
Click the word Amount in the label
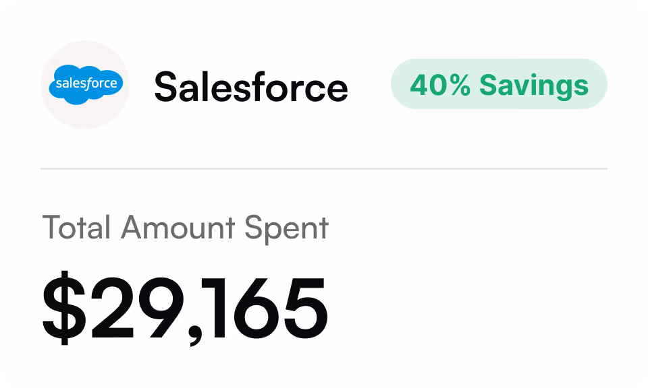click(x=178, y=227)
